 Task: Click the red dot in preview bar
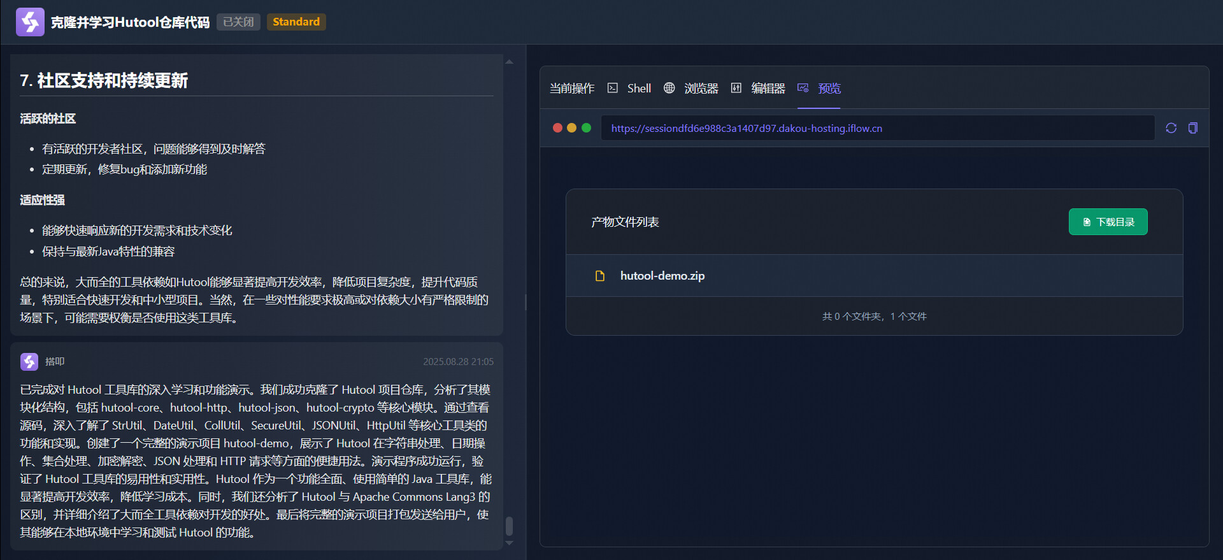click(x=557, y=128)
